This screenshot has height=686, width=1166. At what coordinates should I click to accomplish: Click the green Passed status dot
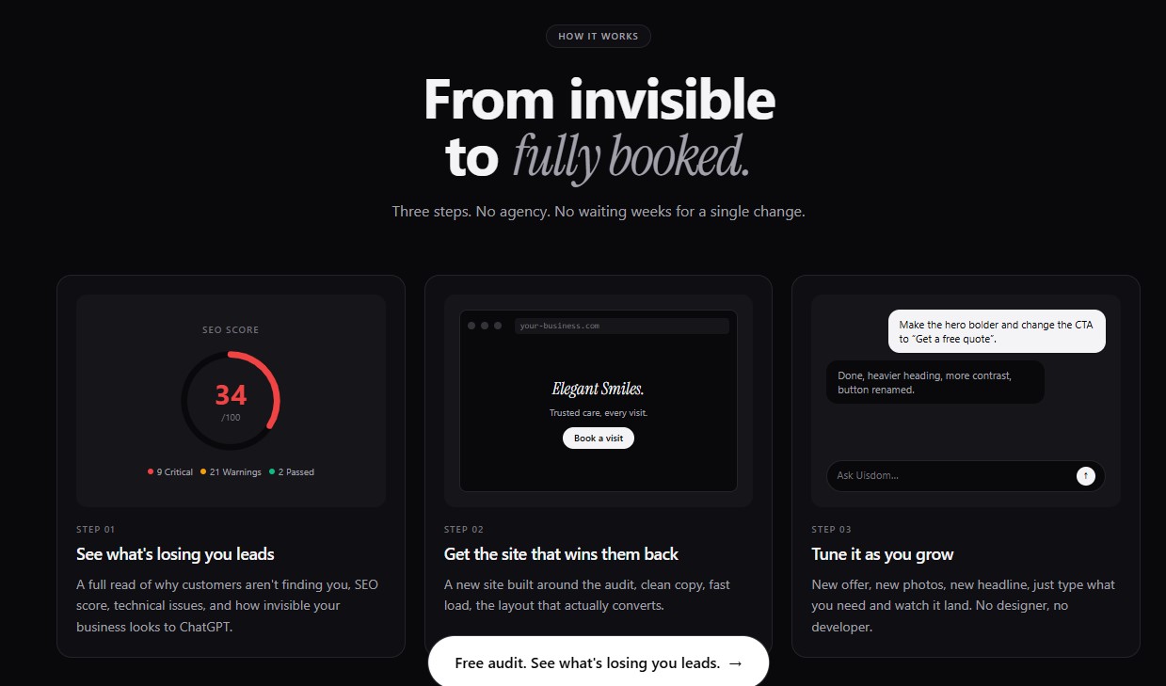tap(272, 471)
